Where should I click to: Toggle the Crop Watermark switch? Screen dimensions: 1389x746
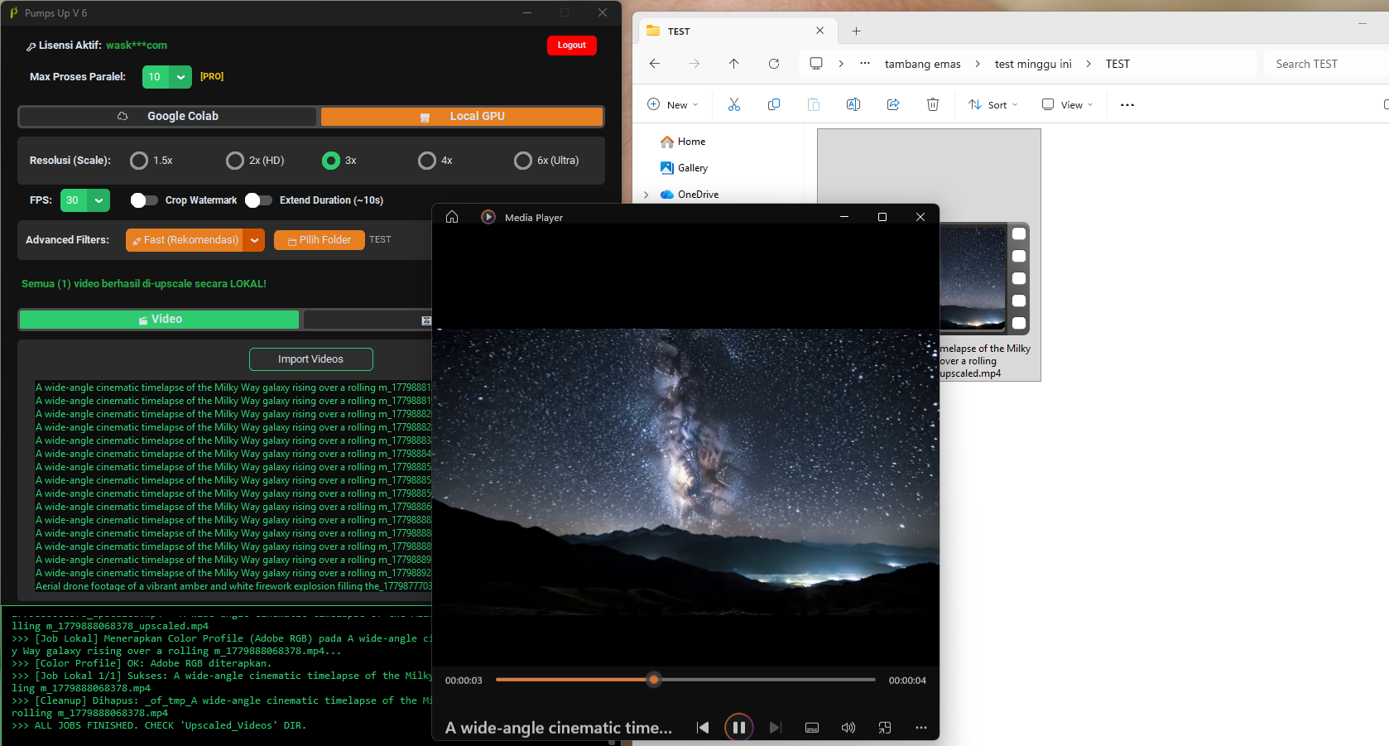click(144, 200)
